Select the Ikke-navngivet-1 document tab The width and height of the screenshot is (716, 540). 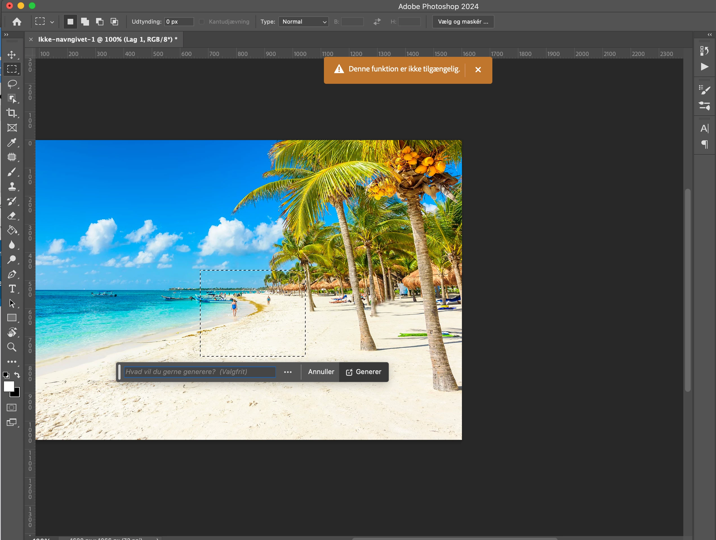(x=108, y=39)
